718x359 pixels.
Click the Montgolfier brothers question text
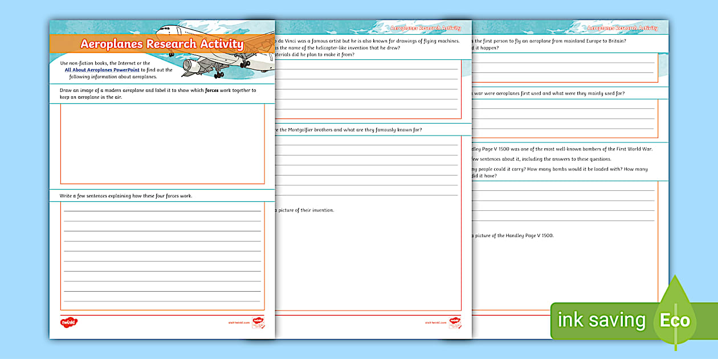click(x=349, y=130)
